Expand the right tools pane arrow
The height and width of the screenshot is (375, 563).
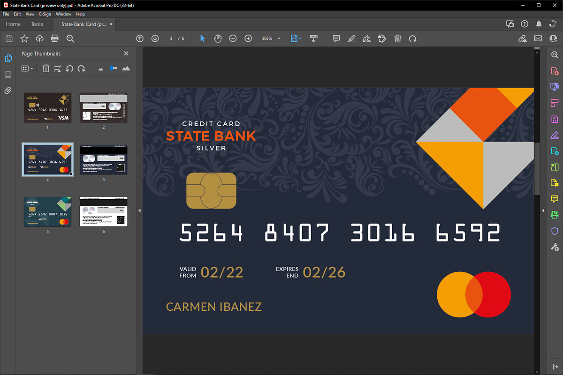pyautogui.click(x=542, y=211)
